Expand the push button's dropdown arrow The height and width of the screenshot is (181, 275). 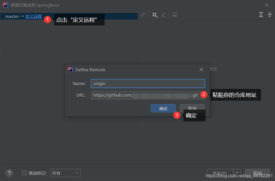(x=237, y=173)
